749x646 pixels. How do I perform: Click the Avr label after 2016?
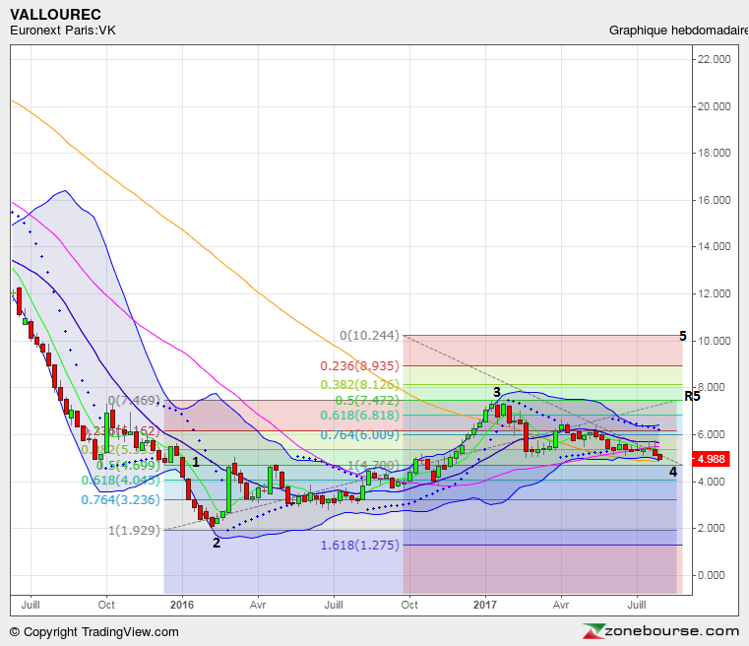click(258, 605)
